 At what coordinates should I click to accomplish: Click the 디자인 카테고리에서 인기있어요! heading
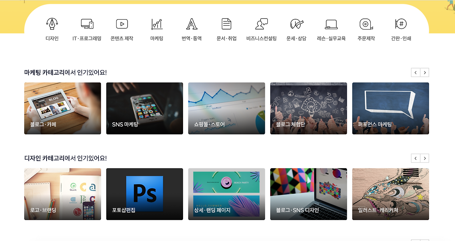65,158
